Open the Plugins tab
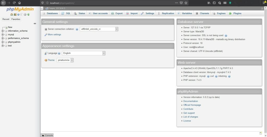 (235, 14)
